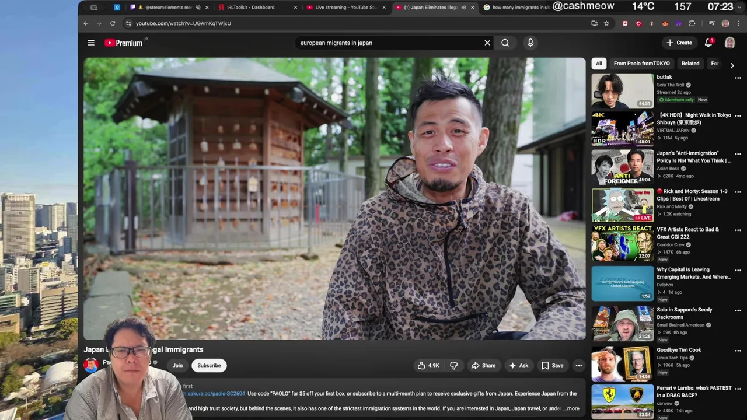747x420 pixels.
Task: Like the video with thumbs up
Action: [428, 366]
